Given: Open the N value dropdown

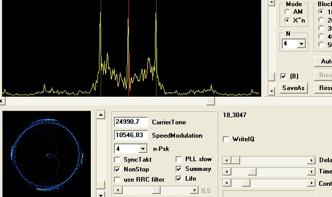Looking at the screenshot, I should click(x=301, y=44).
